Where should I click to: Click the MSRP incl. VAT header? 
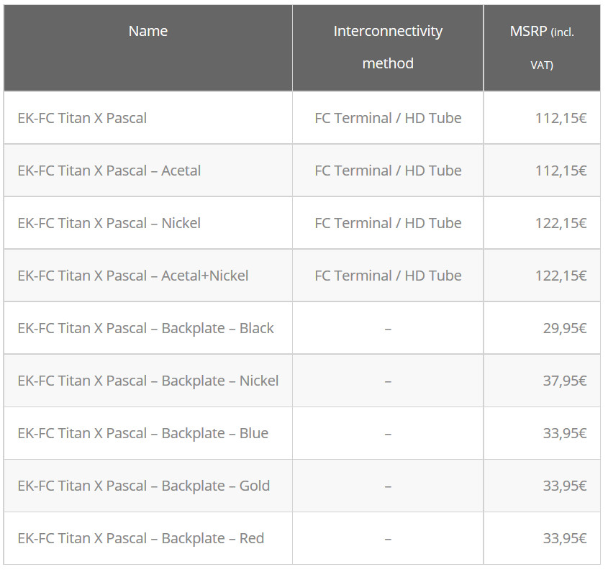(x=542, y=47)
